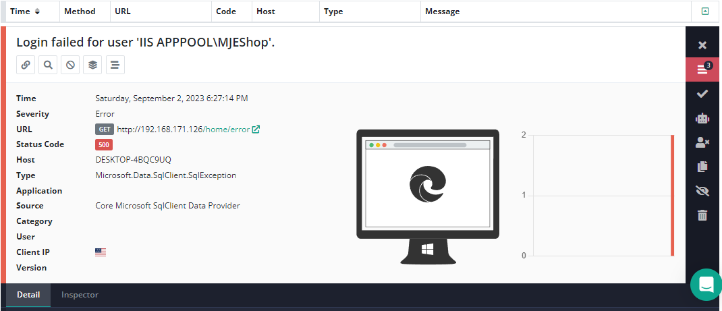Click the Edge browser monitor illustration
The width and height of the screenshot is (722, 311).
coord(428,197)
